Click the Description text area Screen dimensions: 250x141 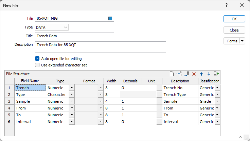pos(101,47)
